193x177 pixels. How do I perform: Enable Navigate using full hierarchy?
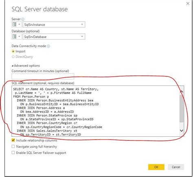(x=13, y=146)
